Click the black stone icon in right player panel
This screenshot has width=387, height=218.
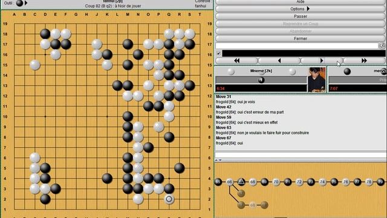pos(347,71)
